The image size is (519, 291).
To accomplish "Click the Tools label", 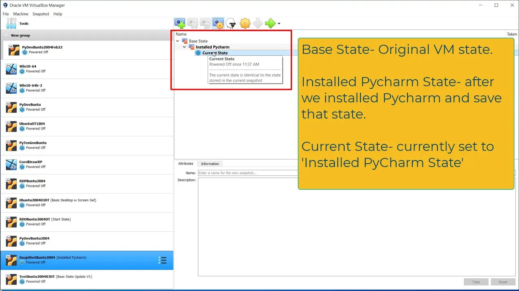I will (24, 23).
